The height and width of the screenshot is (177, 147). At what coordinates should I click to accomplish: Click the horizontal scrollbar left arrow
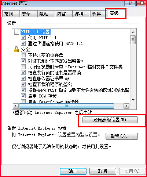point(16,106)
